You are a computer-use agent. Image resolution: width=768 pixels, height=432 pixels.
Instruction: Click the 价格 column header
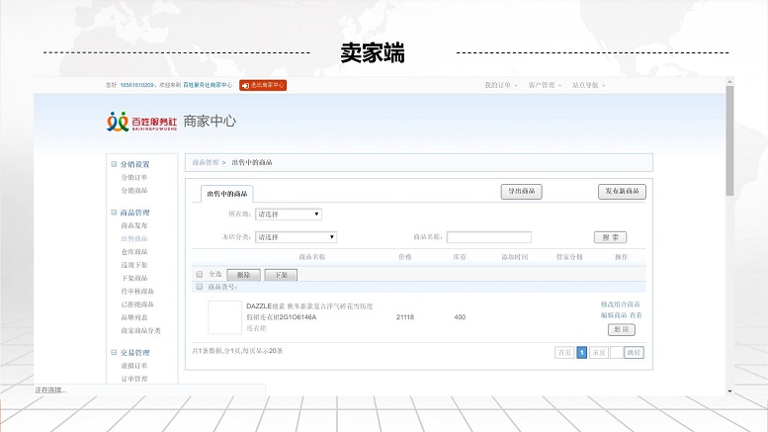(405, 257)
